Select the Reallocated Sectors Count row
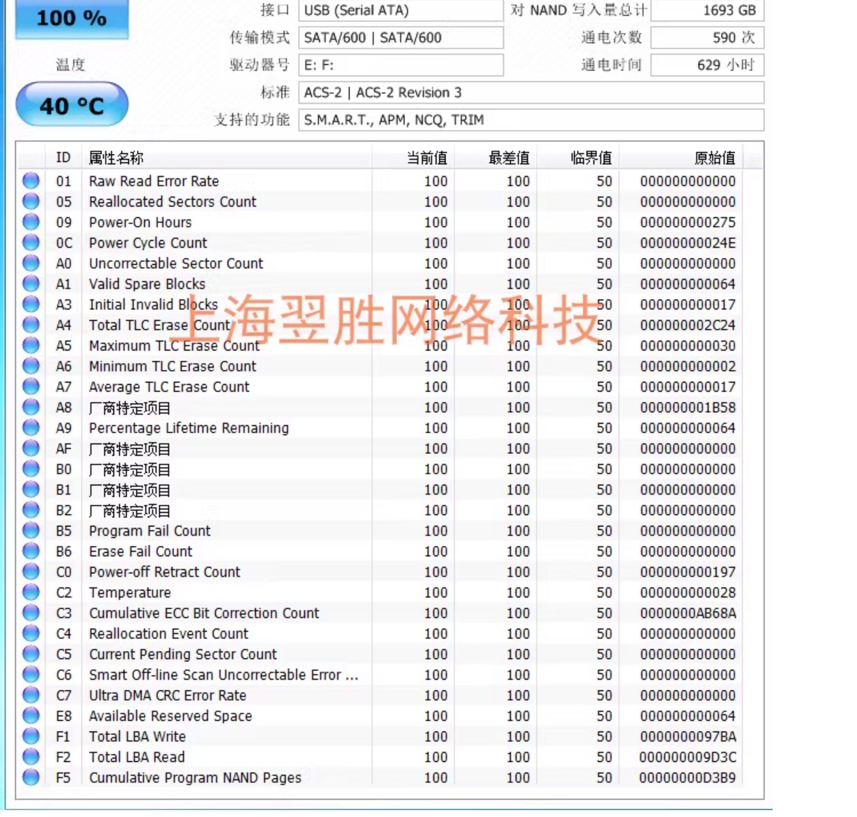Image resolution: width=857 pixels, height=817 pixels. 172,201
